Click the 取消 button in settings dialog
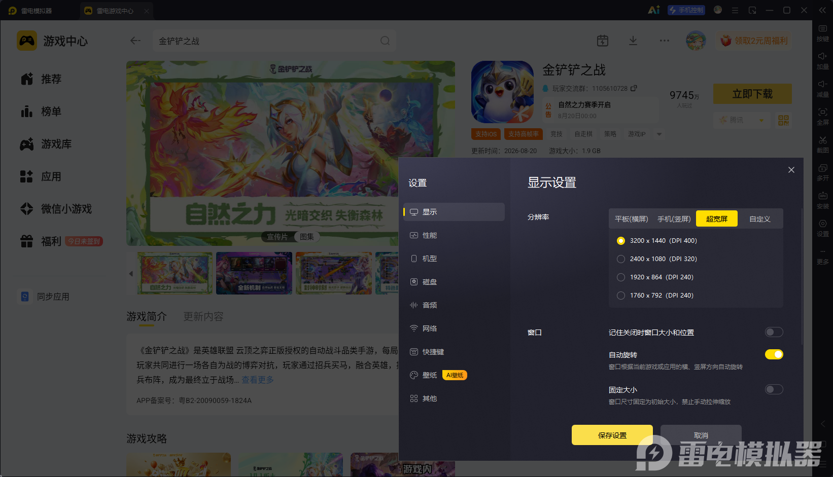833x477 pixels. pyautogui.click(x=701, y=435)
